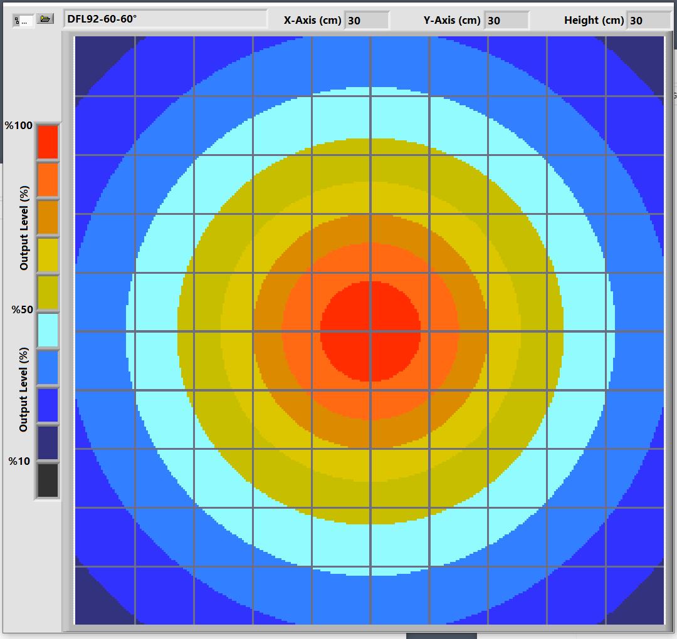The image size is (677, 639).
Task: Click the file path control with ellipsis
Action: pyautogui.click(x=23, y=20)
